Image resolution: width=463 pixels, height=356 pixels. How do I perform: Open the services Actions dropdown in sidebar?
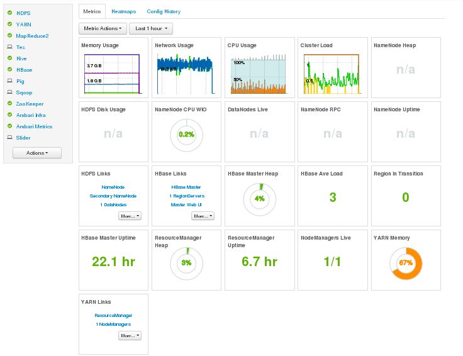click(37, 153)
